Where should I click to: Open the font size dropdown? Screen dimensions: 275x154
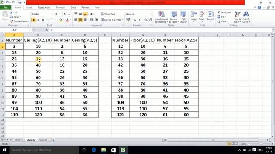[61, 14]
